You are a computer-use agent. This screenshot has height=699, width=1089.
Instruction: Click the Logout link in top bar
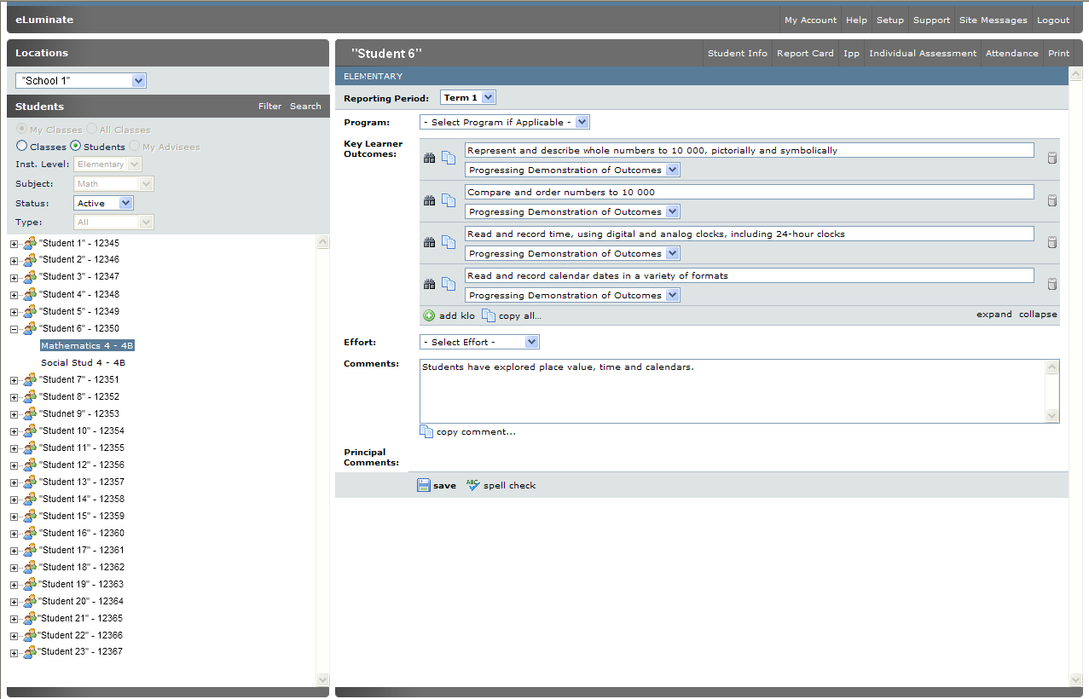(x=1052, y=20)
